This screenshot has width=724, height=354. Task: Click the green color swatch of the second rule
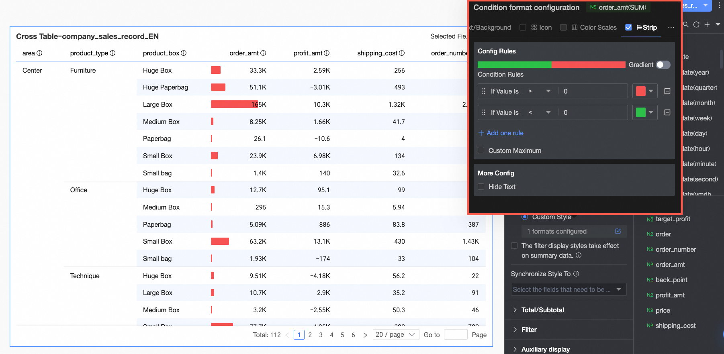(641, 112)
